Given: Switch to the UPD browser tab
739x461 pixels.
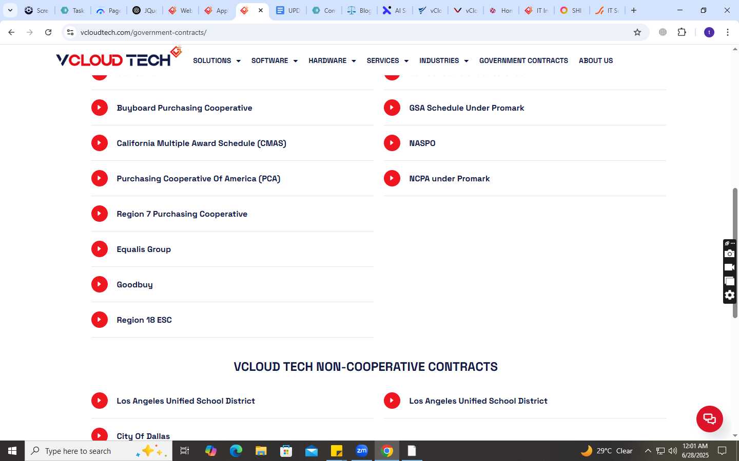Looking at the screenshot, I should point(287,10).
